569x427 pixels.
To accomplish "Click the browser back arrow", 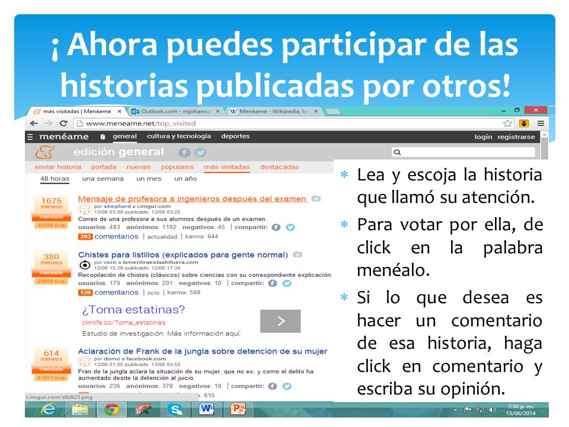I will click(34, 123).
